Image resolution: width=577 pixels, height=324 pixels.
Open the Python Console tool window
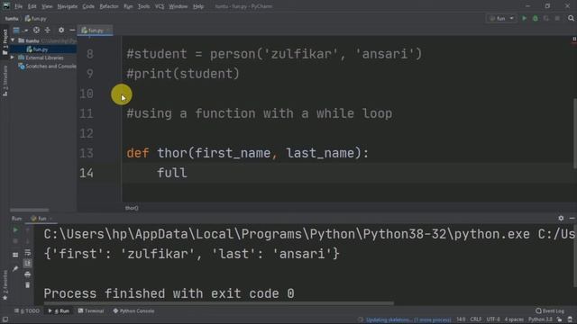134,310
